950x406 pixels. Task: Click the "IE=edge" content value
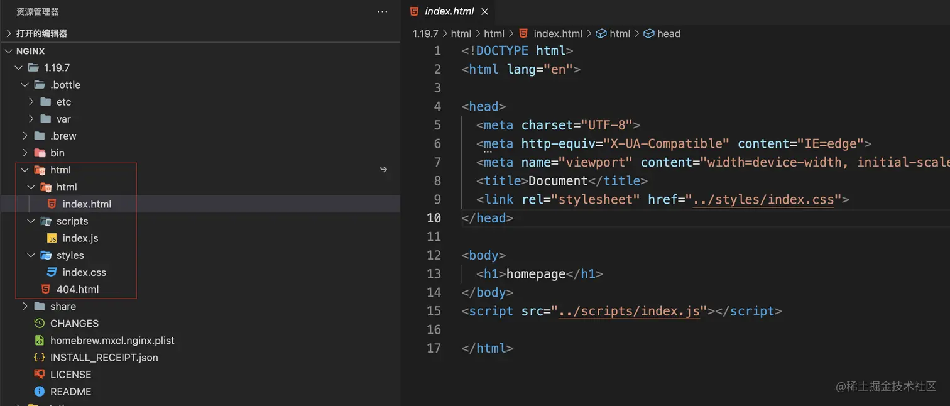click(829, 144)
